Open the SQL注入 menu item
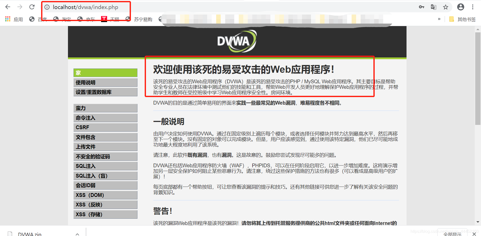Image resolution: width=481 pixels, height=236 pixels. (x=105, y=166)
